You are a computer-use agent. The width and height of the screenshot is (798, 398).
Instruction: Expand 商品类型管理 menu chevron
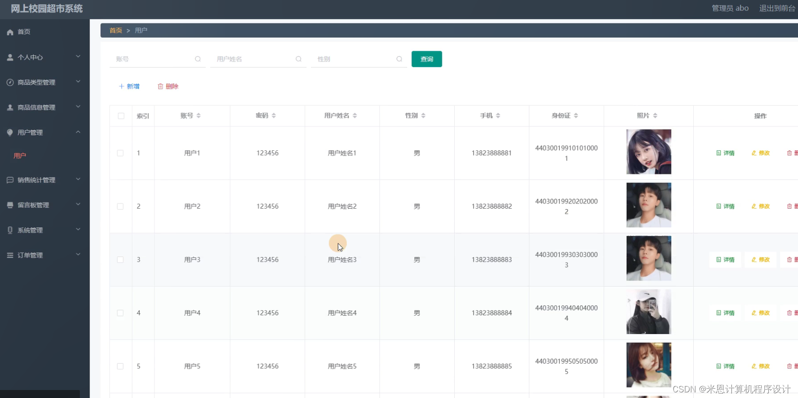[78, 82]
